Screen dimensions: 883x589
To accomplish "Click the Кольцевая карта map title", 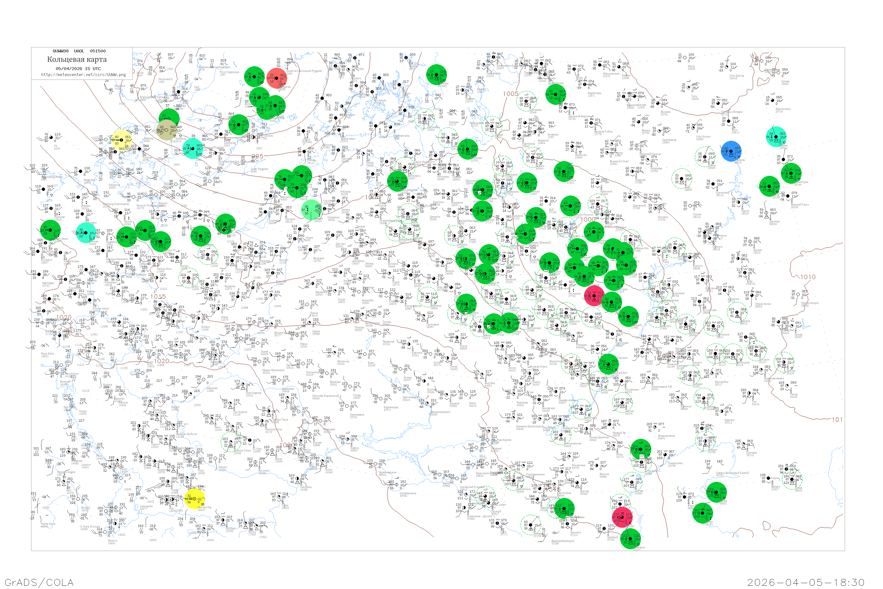I will pos(77,59).
